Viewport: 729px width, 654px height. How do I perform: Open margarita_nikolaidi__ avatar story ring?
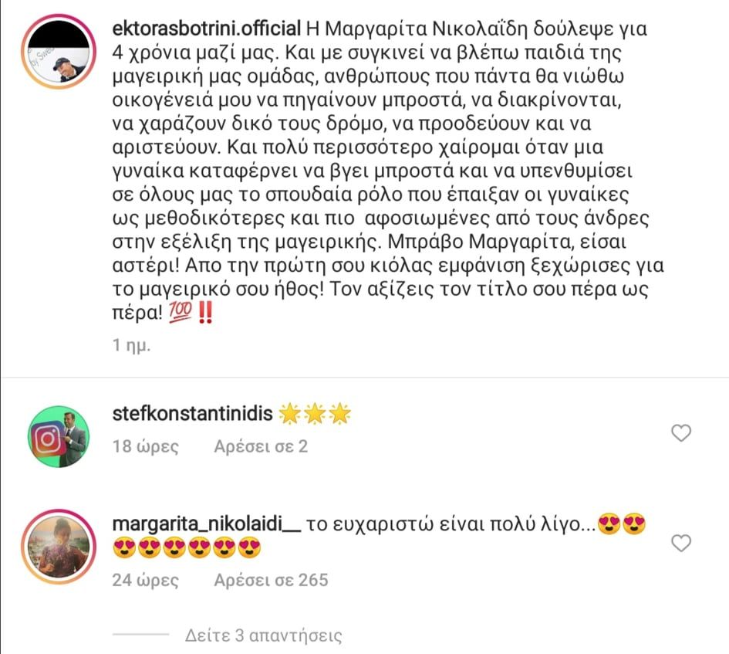click(x=59, y=547)
